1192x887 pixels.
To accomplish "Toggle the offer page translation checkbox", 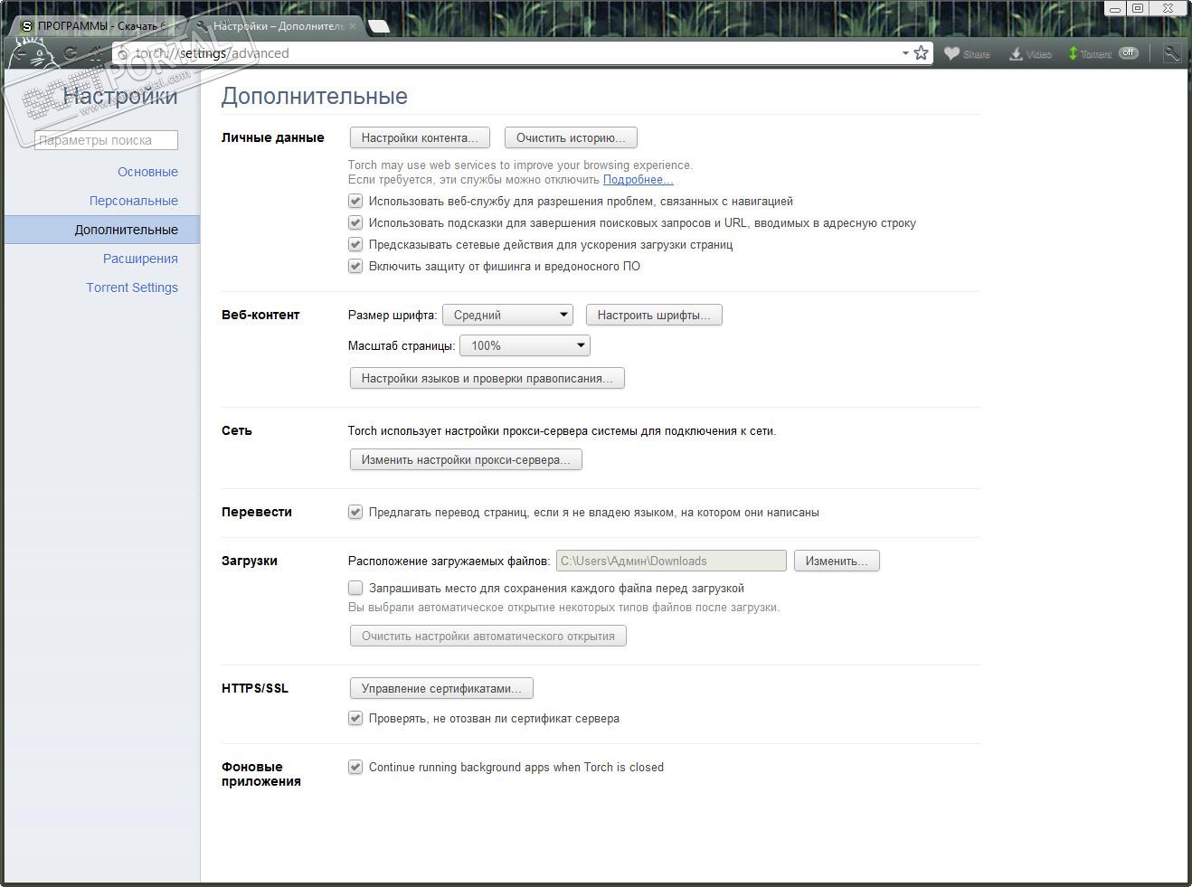I will tap(355, 512).
